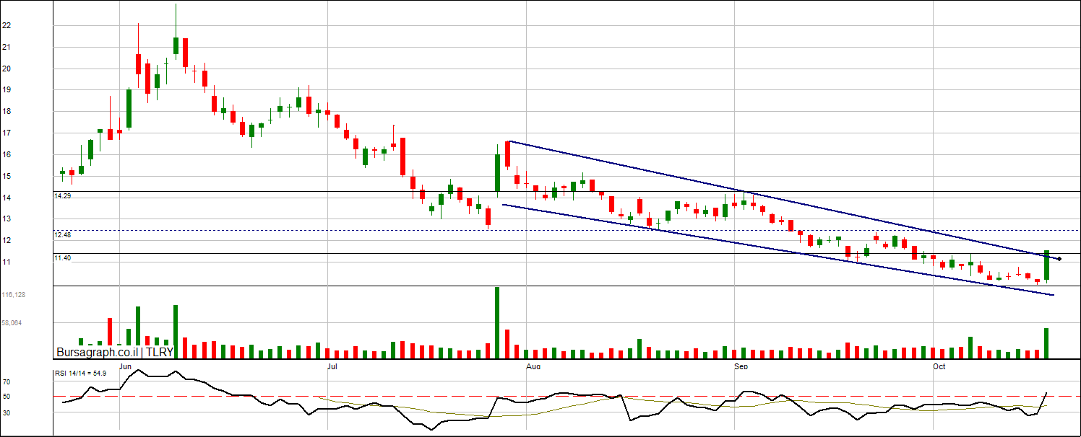
Task: Select the RSI 14/14 = 54.9 label
Action: pos(81,374)
